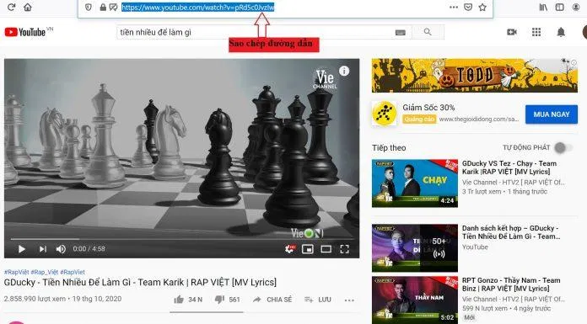Seek on the video progress bar
This screenshot has width=587, height=324.
pos(182,238)
